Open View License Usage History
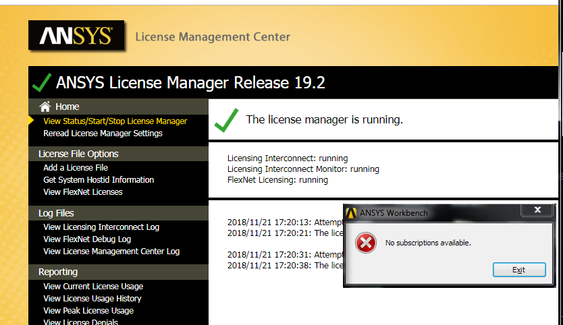The height and width of the screenshot is (325, 563). point(92,299)
